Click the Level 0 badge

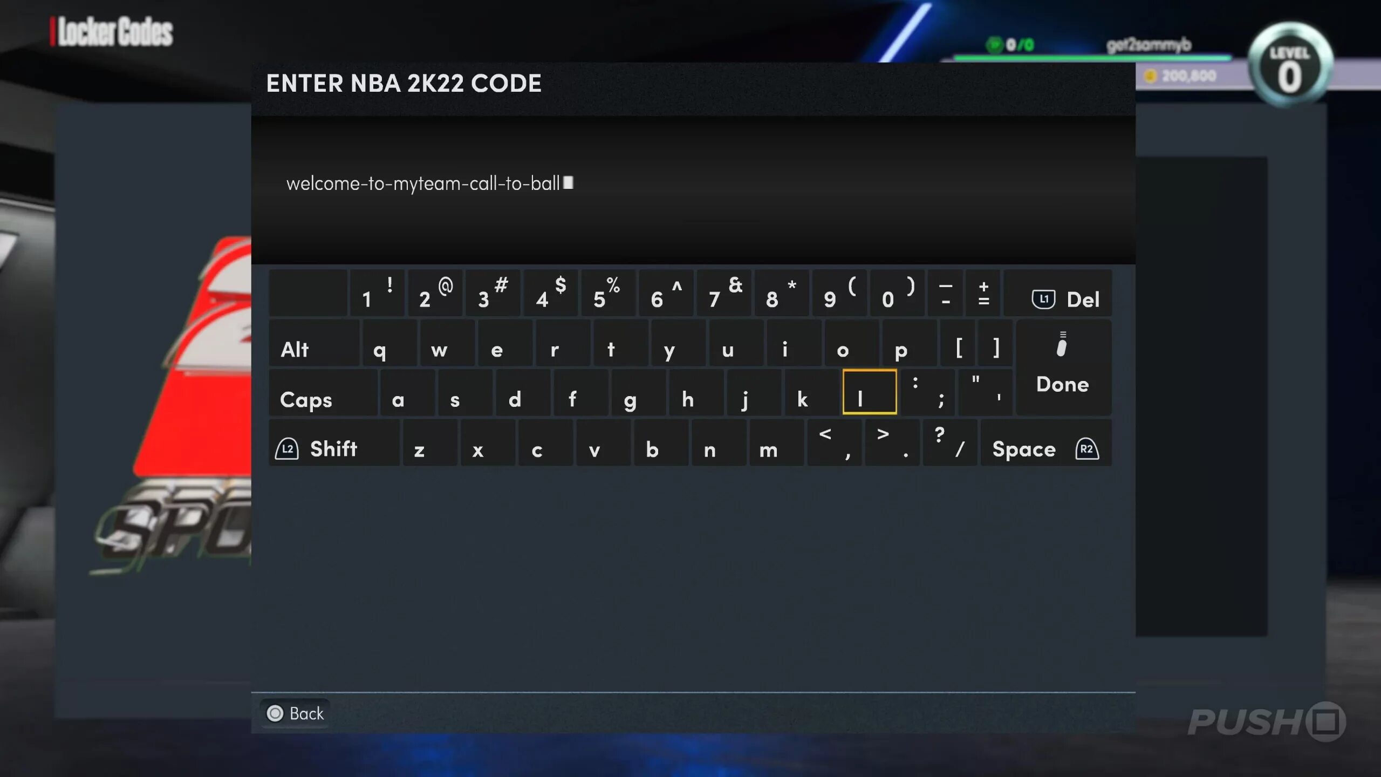coord(1290,65)
